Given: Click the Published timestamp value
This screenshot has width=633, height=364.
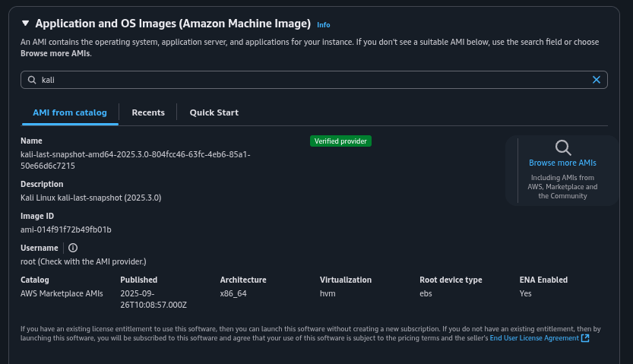Looking at the screenshot, I should click(x=154, y=299).
